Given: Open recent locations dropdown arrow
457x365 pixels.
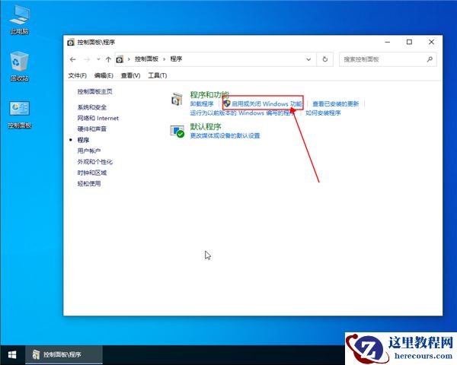Looking at the screenshot, I should point(98,59).
